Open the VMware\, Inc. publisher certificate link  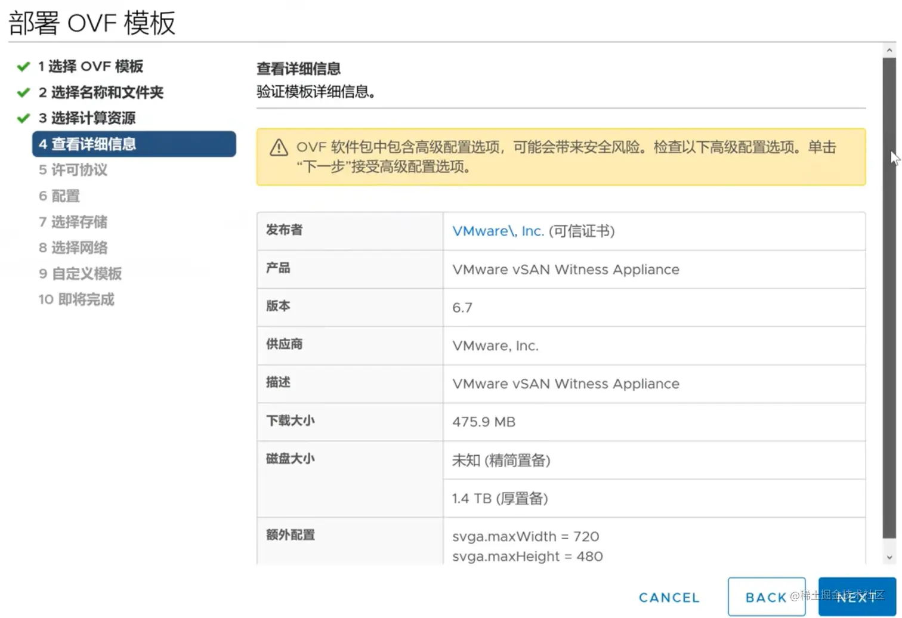click(x=498, y=231)
